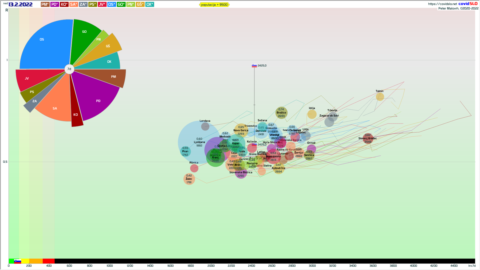Click the SA* region tag

pos(73,4)
